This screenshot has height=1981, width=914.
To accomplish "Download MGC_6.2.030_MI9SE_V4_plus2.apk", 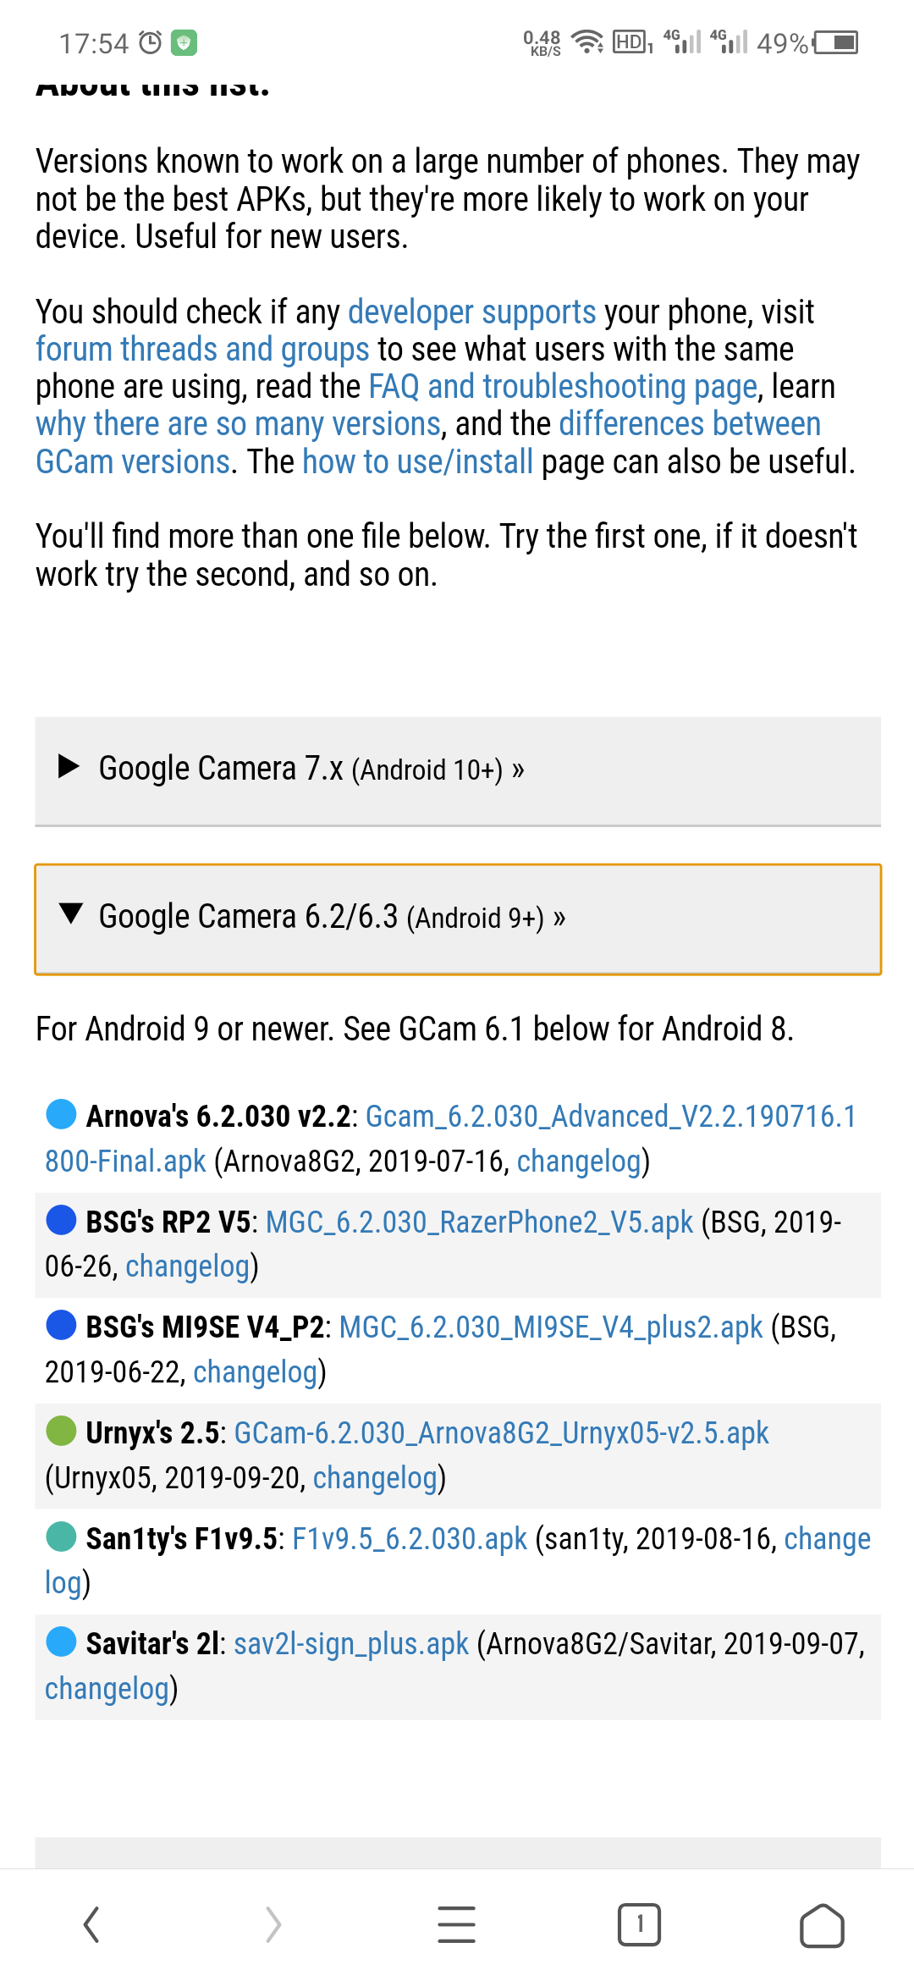I will click(x=551, y=1327).
